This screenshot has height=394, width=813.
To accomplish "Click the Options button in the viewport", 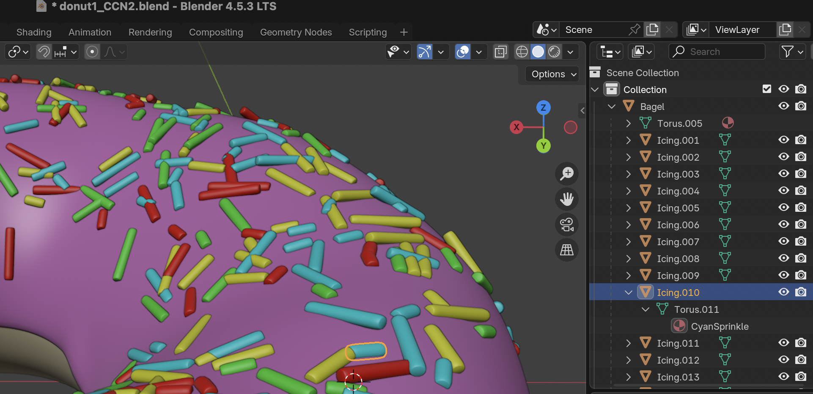I will [x=552, y=74].
